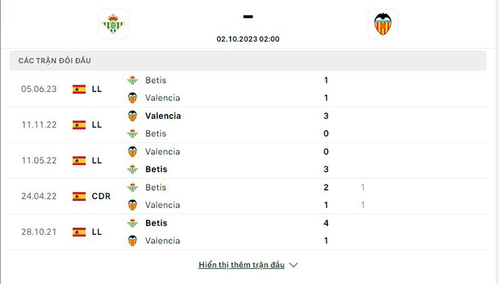
Task: Click LL league label for 11.11.22
Action: click(97, 125)
